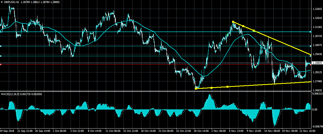Click the left handle of the red horizontal line

[1, 65]
